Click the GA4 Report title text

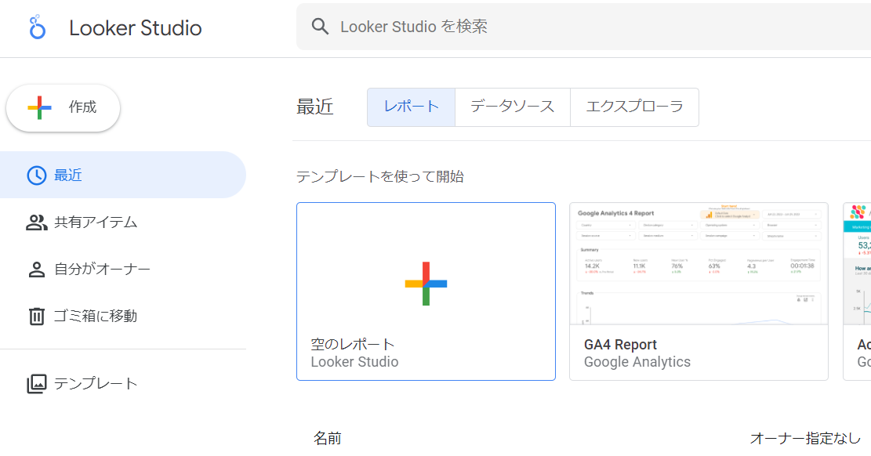point(620,345)
